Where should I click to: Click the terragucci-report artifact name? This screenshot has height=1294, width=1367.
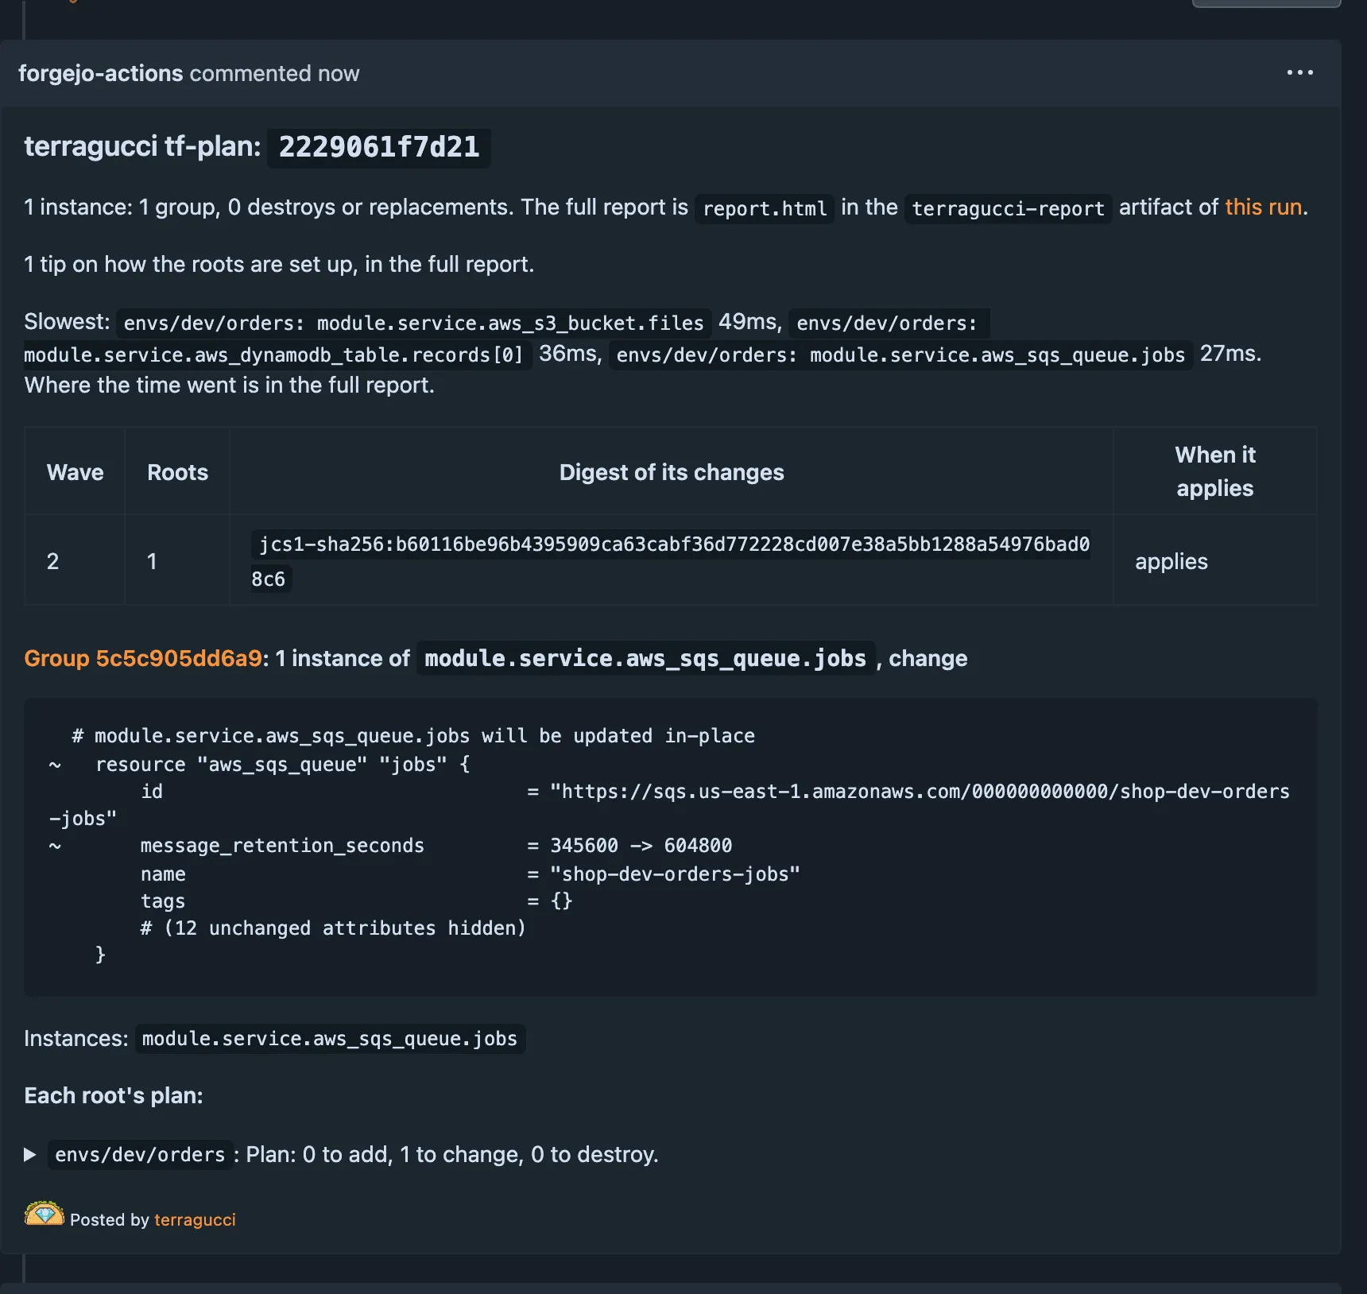1008,208
